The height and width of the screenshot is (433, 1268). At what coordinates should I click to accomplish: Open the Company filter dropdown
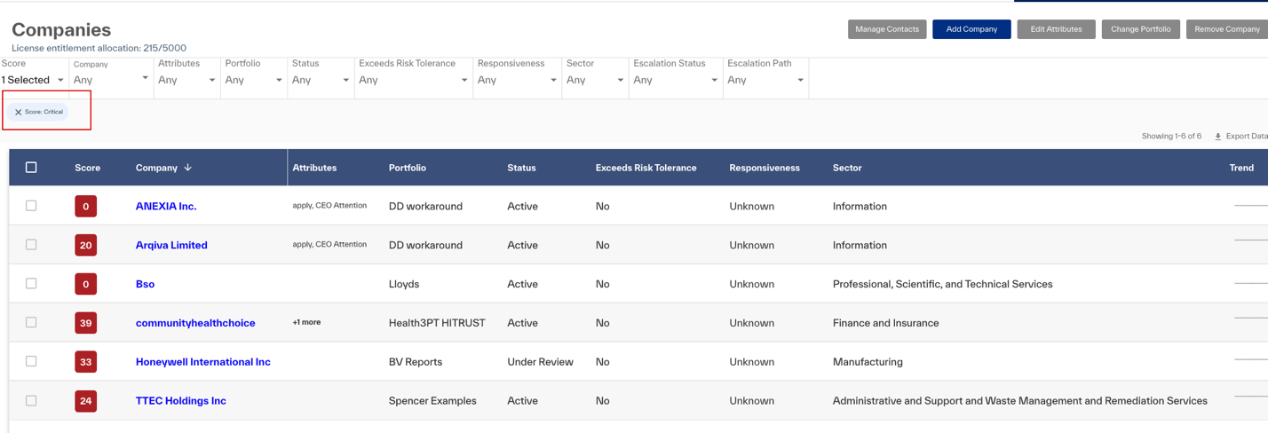point(111,81)
